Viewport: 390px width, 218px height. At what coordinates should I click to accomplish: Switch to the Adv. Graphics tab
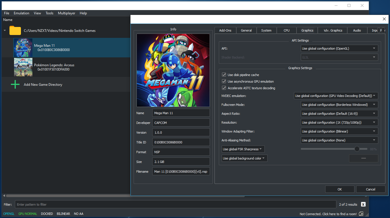click(x=332, y=30)
